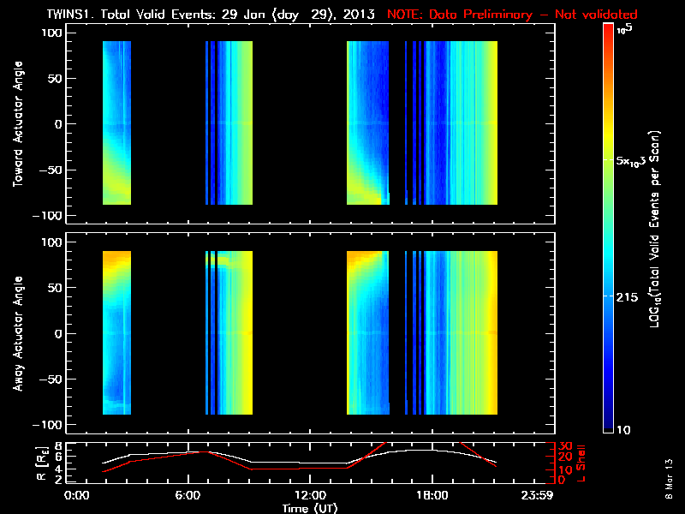Click the "Time (UT)" x-axis label
The height and width of the screenshot is (514, 685).
(311, 508)
